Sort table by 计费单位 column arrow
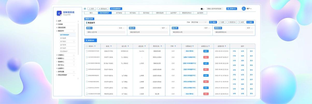This screenshot has width=312, height=104. click(x=193, y=46)
